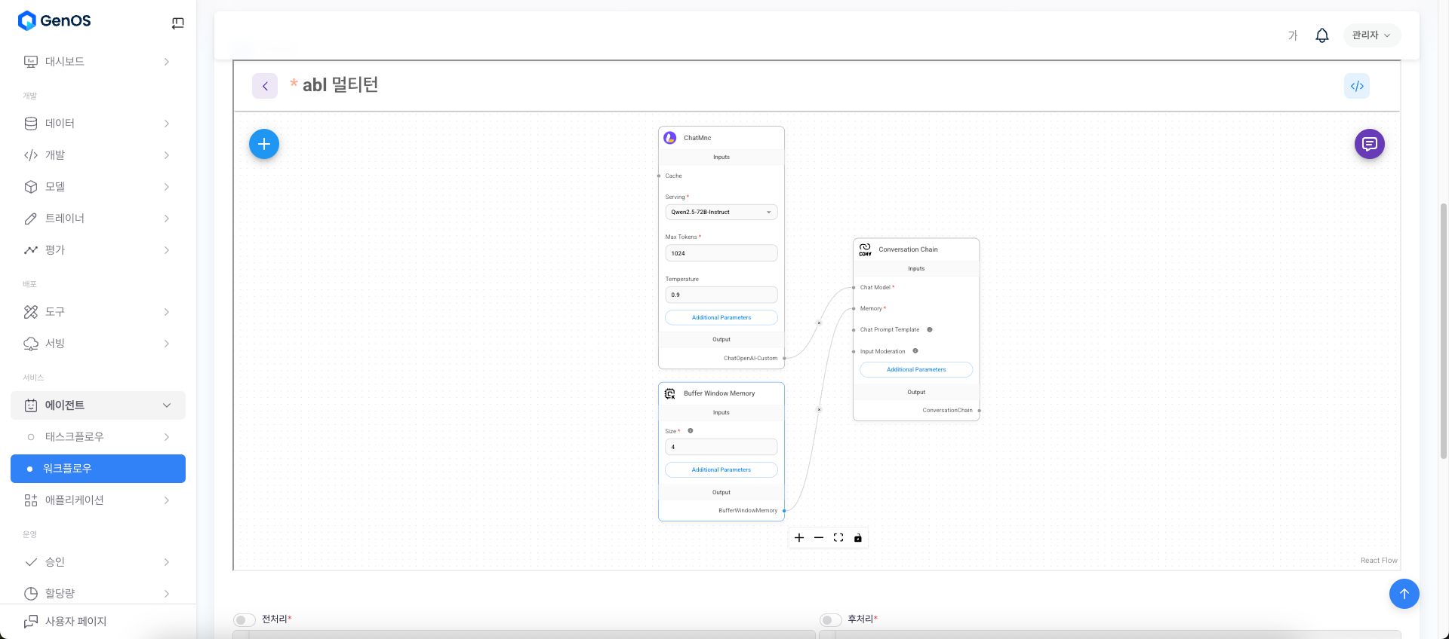Image resolution: width=1449 pixels, height=639 pixels.
Task: Open the purple chat preview icon
Action: pyautogui.click(x=1369, y=144)
